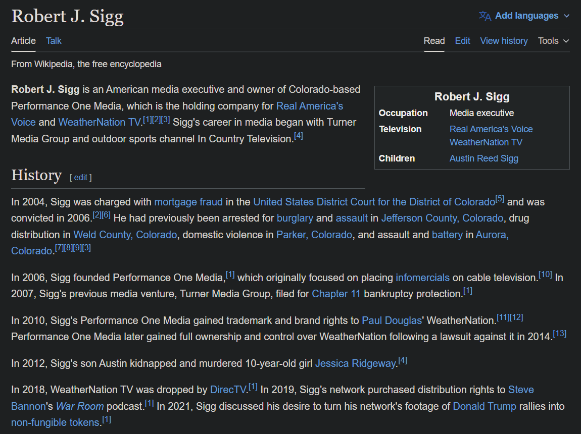Click the Media executive infobox value
The width and height of the screenshot is (581, 434).
pyautogui.click(x=481, y=113)
